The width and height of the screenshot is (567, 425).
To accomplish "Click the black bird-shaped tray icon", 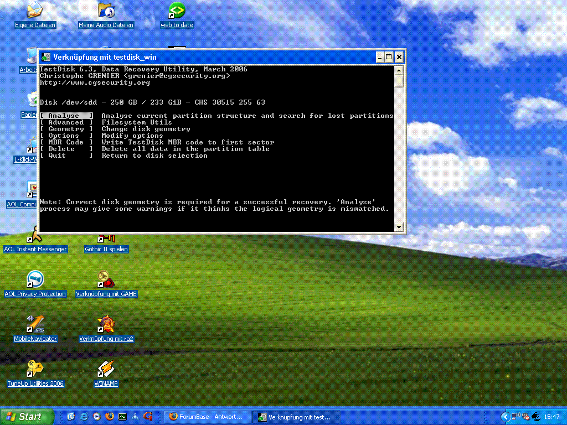I will [x=535, y=417].
